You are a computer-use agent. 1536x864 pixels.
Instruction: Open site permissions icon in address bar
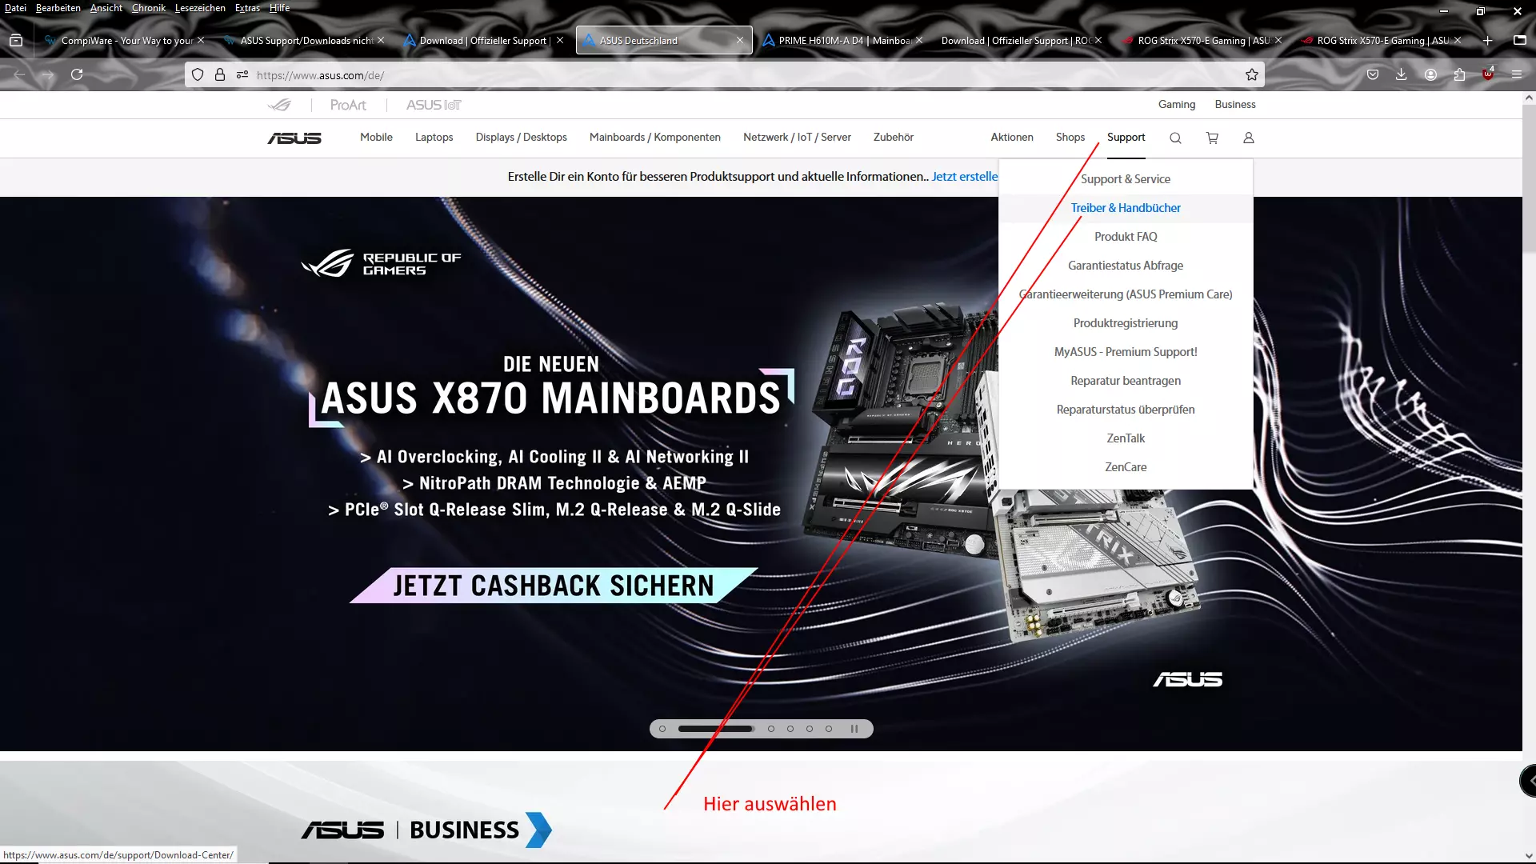click(x=242, y=74)
